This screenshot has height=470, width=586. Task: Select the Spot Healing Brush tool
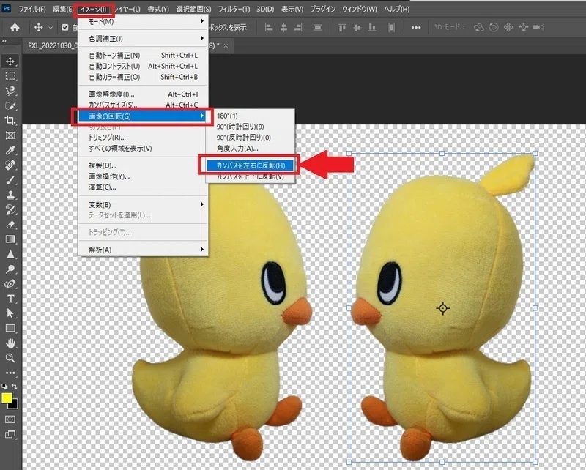click(x=10, y=165)
